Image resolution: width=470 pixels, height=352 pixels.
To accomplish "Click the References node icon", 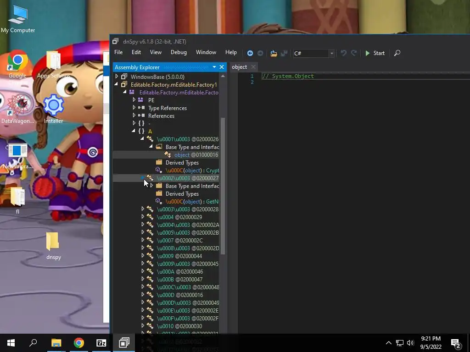I will click(141, 115).
